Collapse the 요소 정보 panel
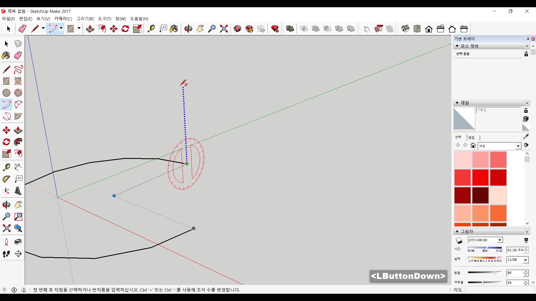The image size is (536, 301). tap(457, 46)
